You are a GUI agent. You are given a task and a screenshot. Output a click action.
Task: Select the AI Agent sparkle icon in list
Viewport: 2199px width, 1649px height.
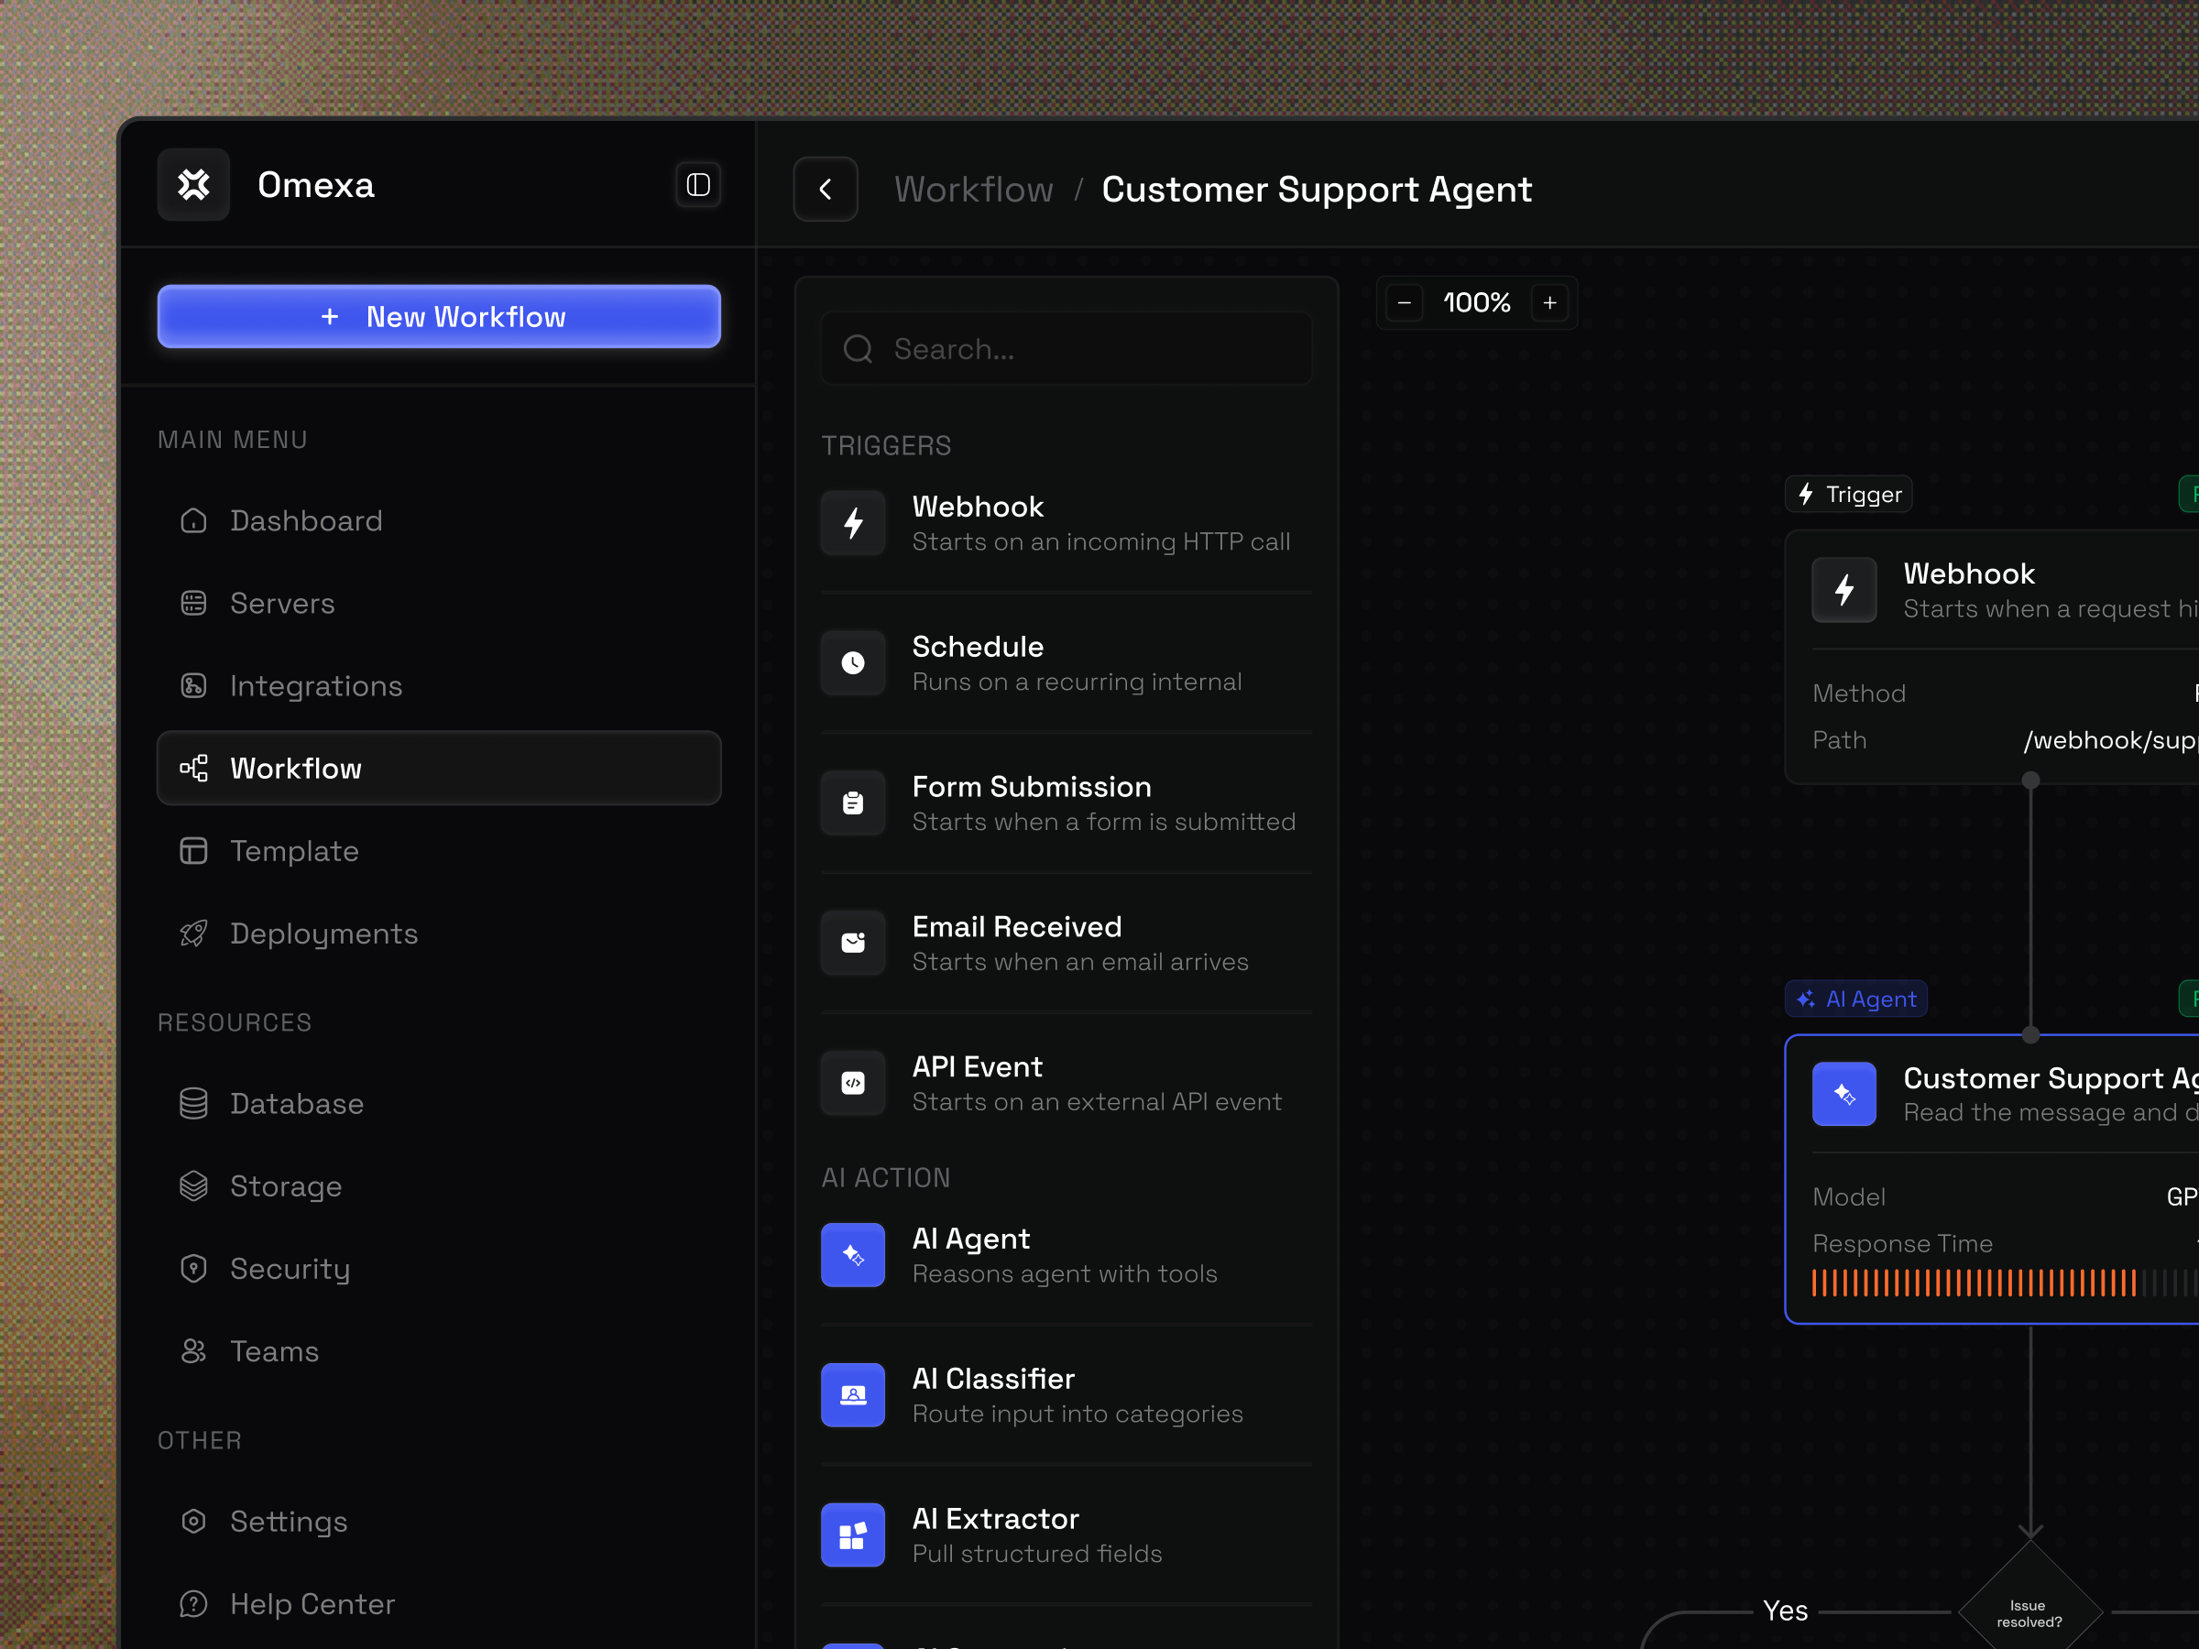[853, 1255]
